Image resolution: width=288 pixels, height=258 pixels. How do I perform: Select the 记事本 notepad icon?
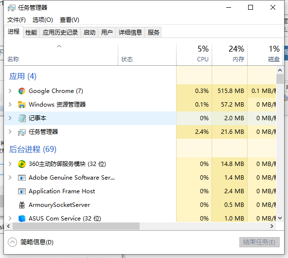[22, 118]
